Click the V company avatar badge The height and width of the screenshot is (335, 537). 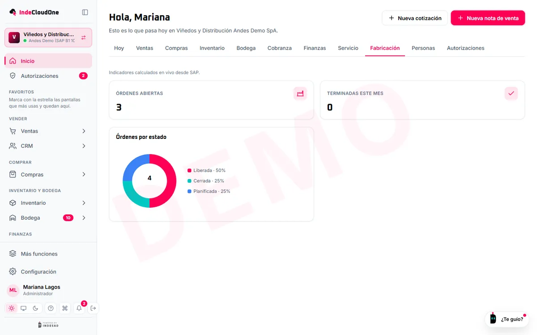[x=14, y=38]
